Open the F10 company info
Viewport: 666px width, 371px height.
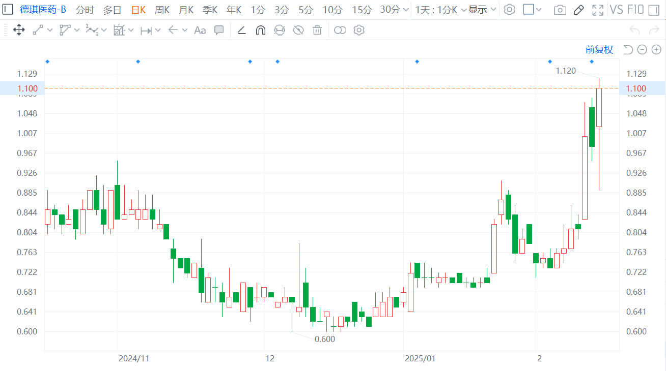click(635, 9)
